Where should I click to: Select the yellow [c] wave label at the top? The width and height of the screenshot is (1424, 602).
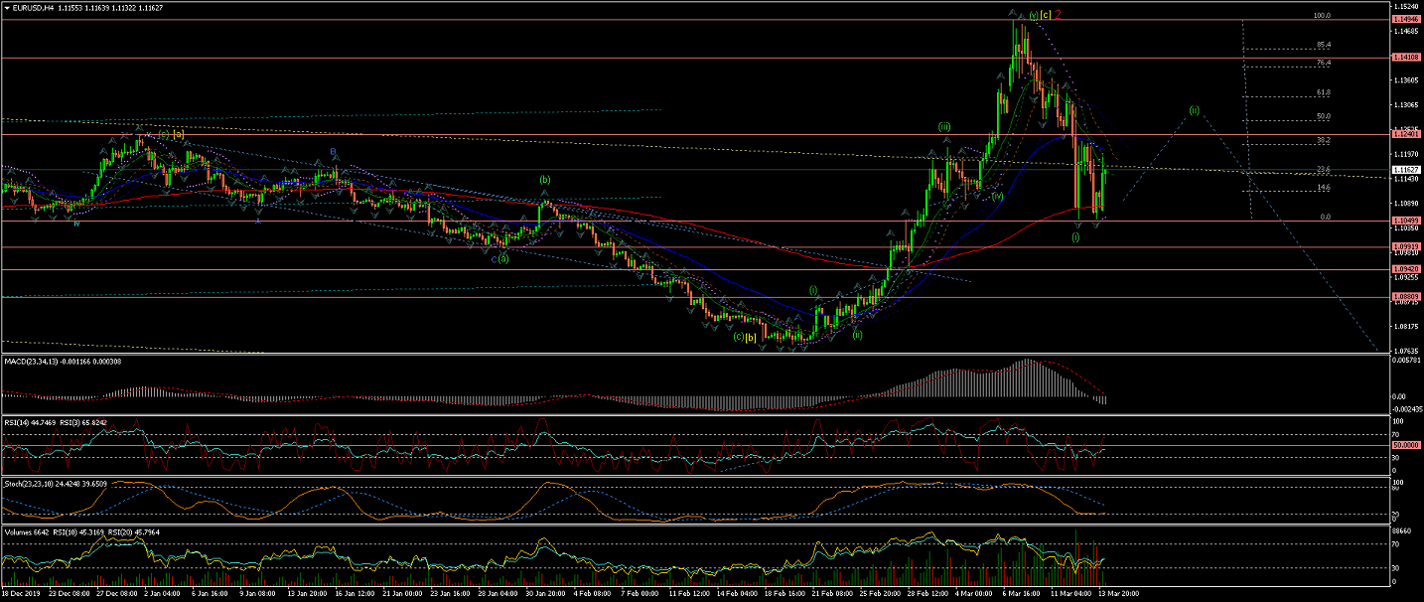coord(1046,15)
